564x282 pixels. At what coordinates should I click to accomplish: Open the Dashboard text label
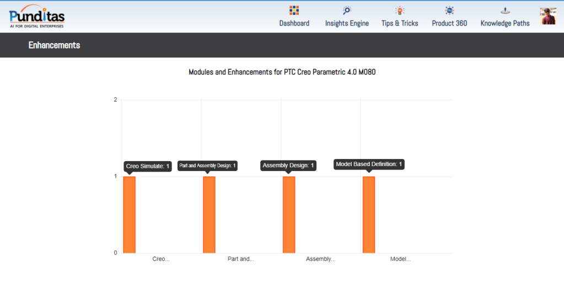294,23
